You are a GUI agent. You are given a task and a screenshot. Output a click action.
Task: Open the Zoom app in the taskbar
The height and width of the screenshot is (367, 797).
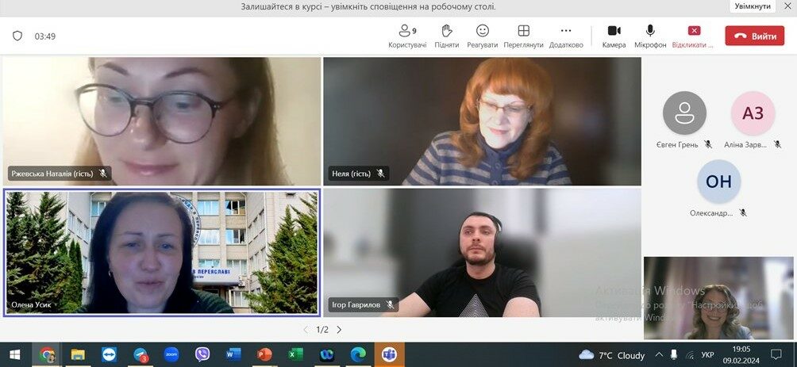point(171,354)
